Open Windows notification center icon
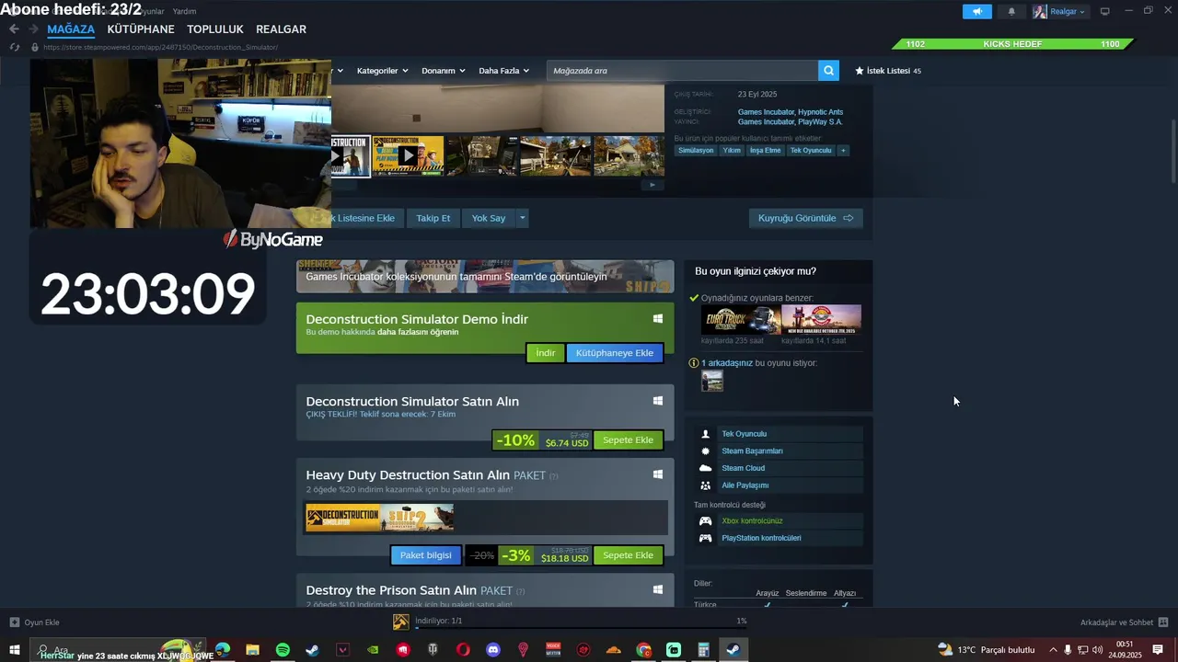Viewport: 1178px width, 662px height. pyautogui.click(x=1158, y=650)
